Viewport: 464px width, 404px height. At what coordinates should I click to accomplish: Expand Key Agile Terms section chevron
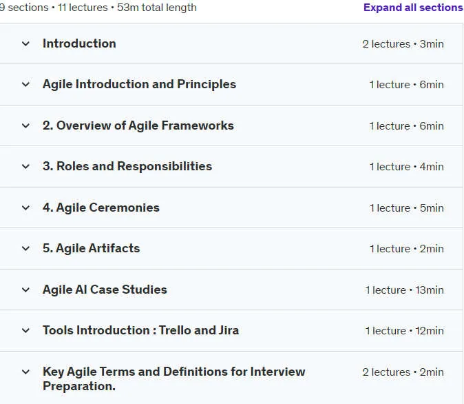pos(25,372)
